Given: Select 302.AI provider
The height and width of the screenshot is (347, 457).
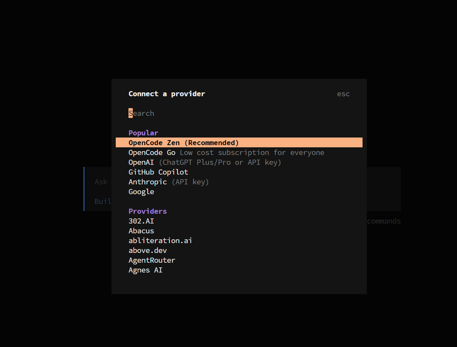Looking at the screenshot, I should (x=239, y=221).
